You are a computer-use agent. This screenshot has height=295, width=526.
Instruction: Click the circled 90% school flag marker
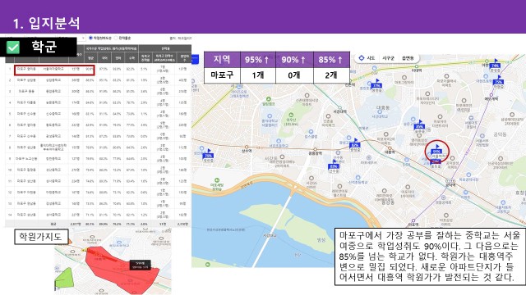coord(436,150)
